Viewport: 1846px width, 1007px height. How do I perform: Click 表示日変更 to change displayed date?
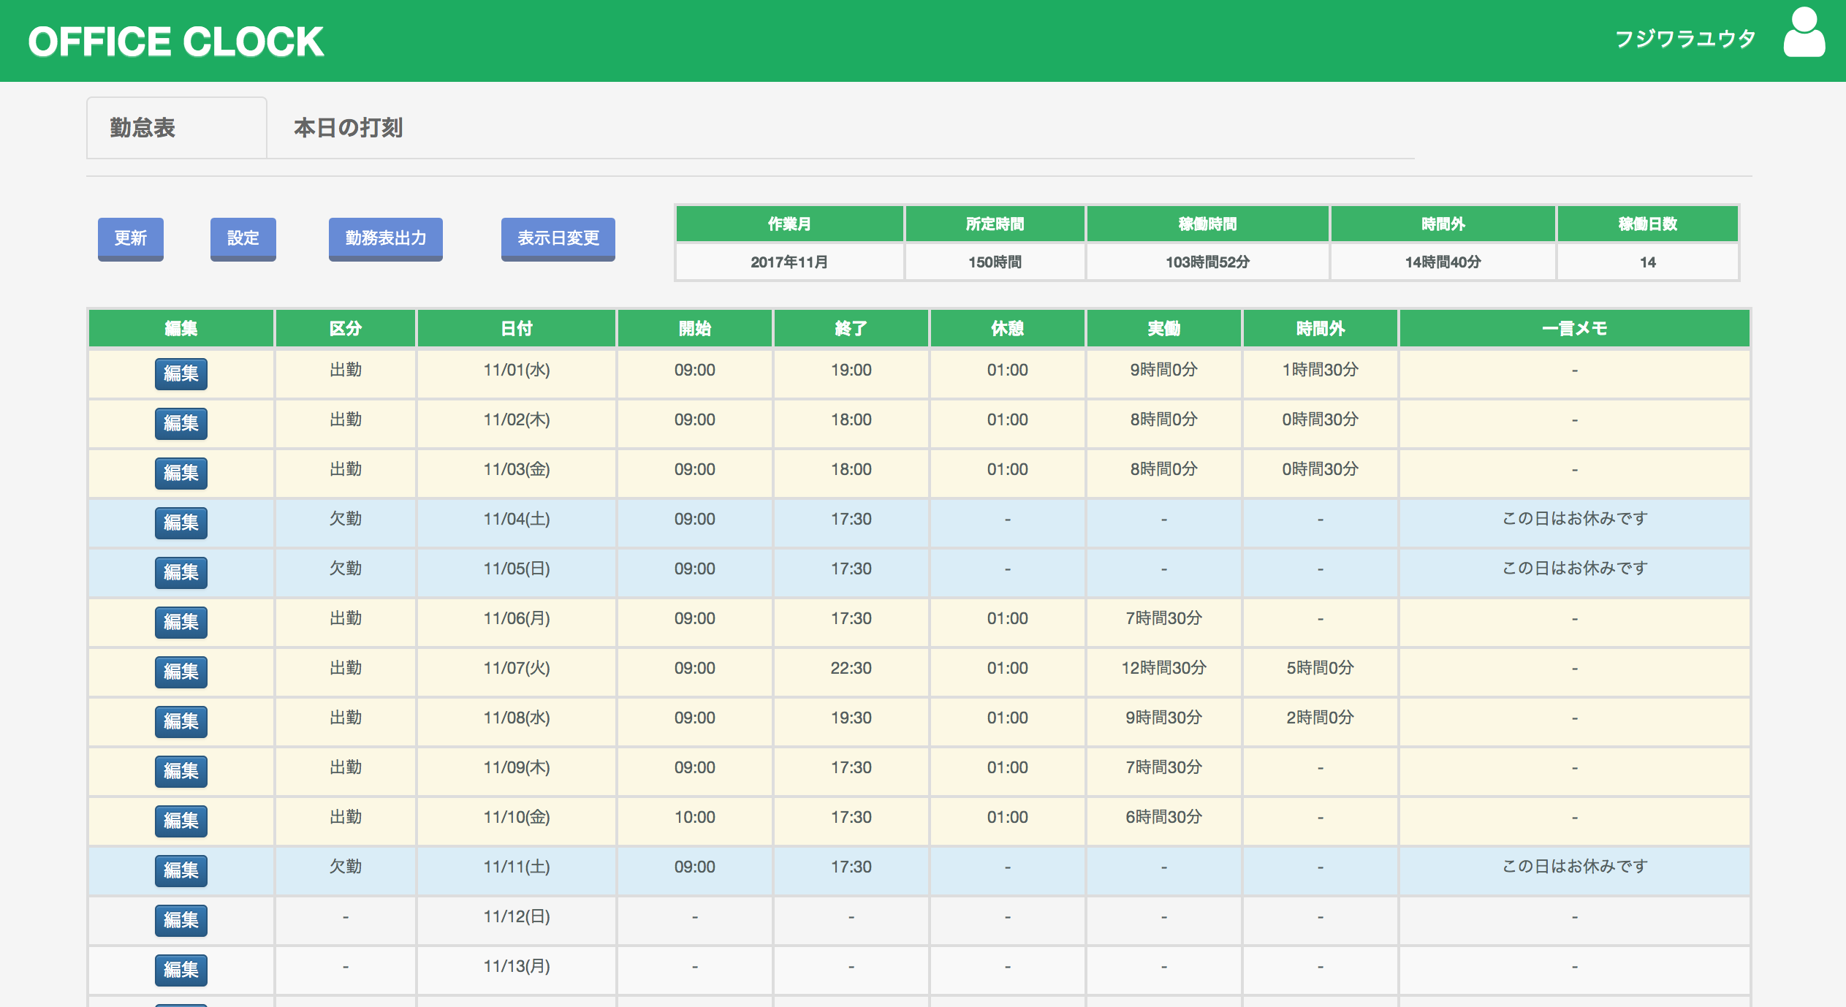click(x=558, y=238)
